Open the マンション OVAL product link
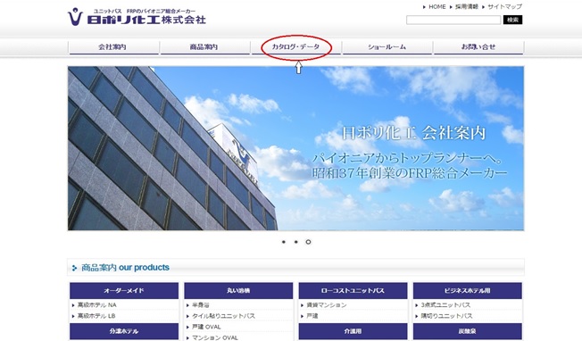582x341 pixels. (x=215, y=337)
